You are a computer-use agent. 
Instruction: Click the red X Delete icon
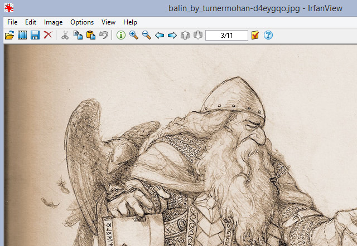click(48, 35)
